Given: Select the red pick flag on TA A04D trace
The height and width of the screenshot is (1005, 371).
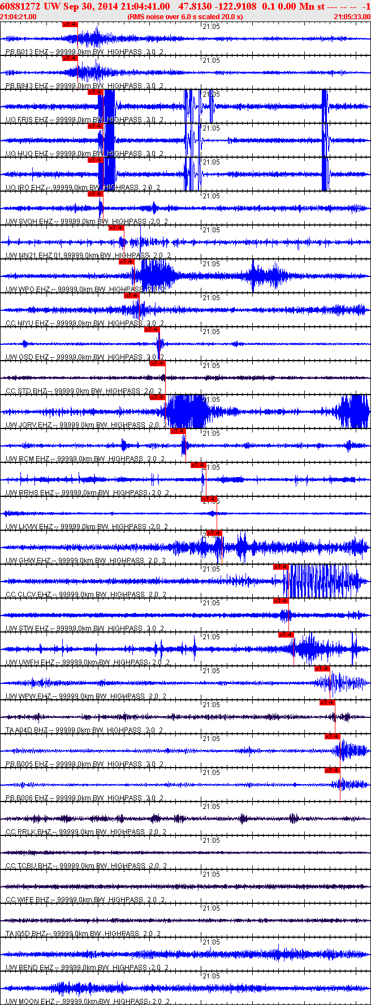Looking at the screenshot, I should click(x=327, y=703).
